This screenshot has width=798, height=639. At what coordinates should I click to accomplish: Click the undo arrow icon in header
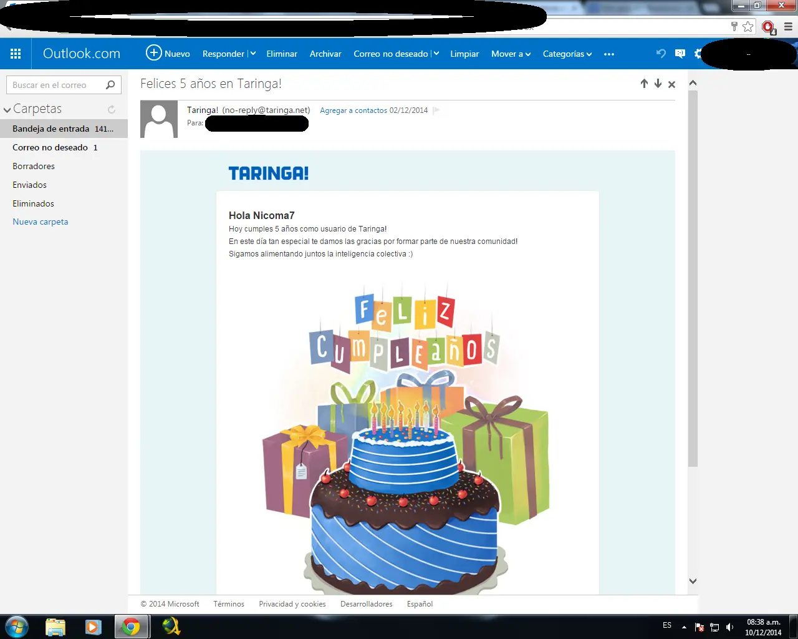(661, 54)
